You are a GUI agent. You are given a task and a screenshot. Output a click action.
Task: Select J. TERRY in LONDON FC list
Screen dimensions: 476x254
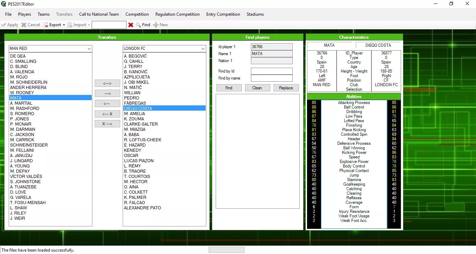coord(164,67)
